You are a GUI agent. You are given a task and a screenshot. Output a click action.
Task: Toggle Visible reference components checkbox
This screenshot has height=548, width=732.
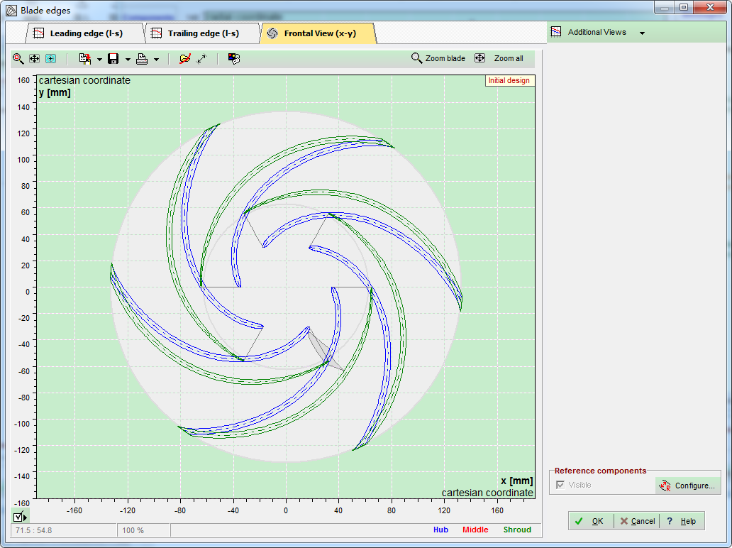pyautogui.click(x=560, y=485)
